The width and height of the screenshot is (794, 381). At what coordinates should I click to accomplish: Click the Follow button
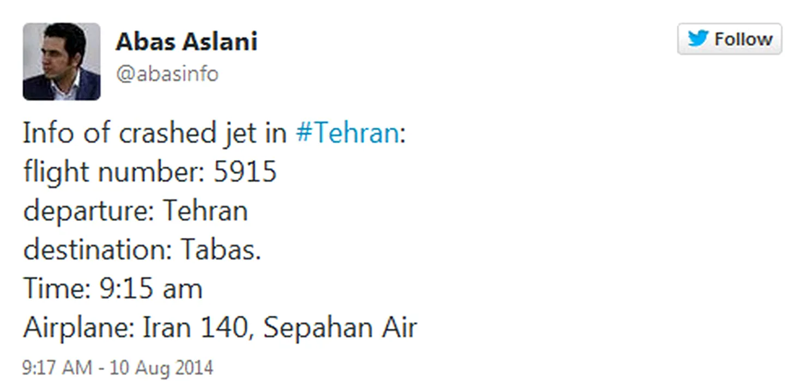pos(729,39)
